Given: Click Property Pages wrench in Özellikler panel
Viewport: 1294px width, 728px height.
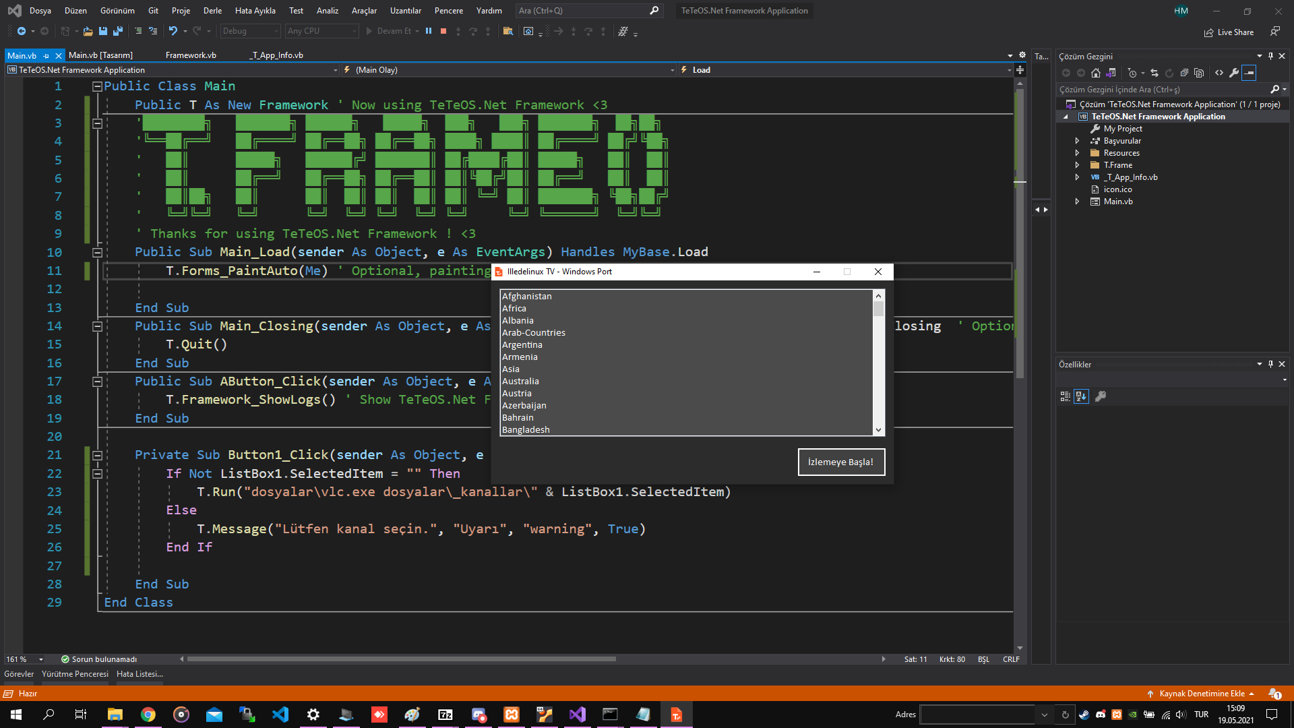Looking at the screenshot, I should [x=1101, y=396].
